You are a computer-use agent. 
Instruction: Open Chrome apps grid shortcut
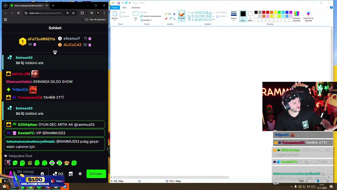[x=5, y=20]
